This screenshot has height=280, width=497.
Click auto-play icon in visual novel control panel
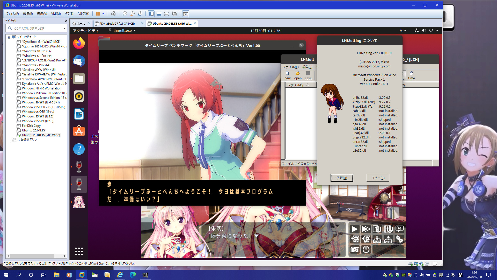(355, 229)
